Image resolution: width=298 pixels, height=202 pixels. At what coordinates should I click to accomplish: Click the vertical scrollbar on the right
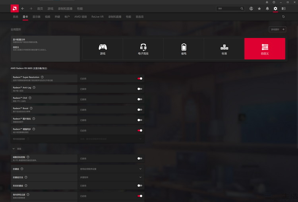tap(297, 87)
